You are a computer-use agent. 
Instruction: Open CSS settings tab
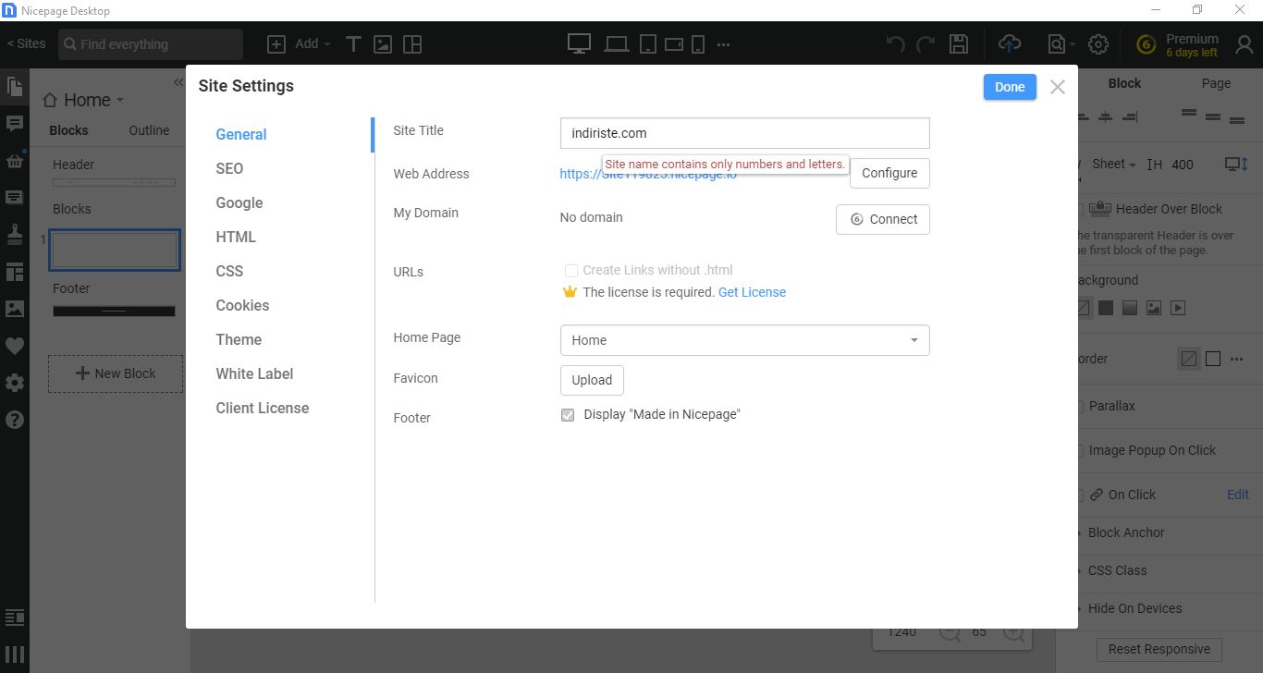(229, 272)
